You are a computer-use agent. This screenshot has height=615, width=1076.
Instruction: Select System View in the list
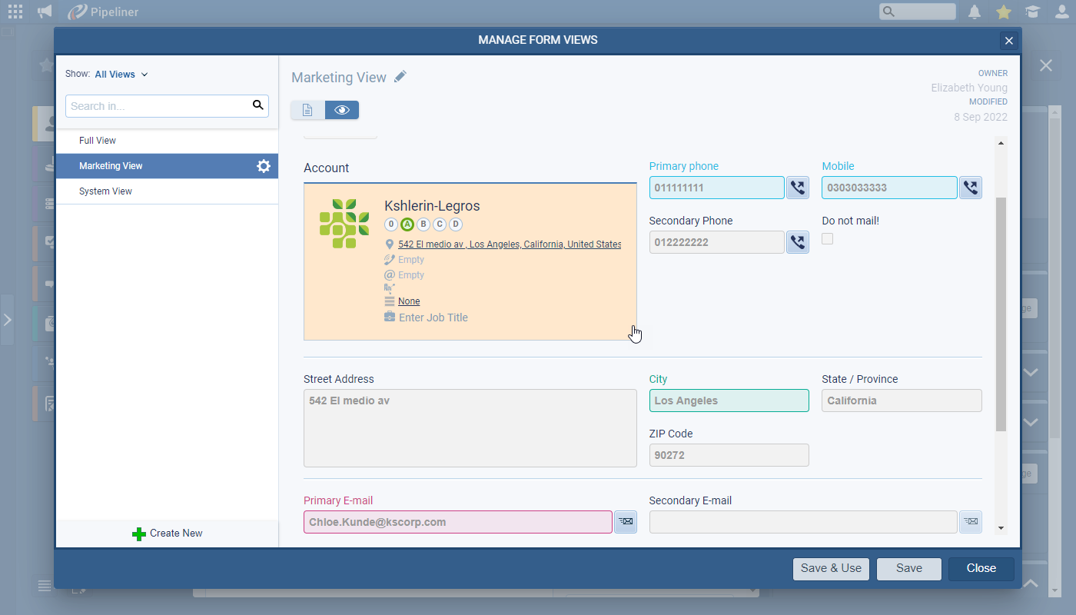[105, 191]
